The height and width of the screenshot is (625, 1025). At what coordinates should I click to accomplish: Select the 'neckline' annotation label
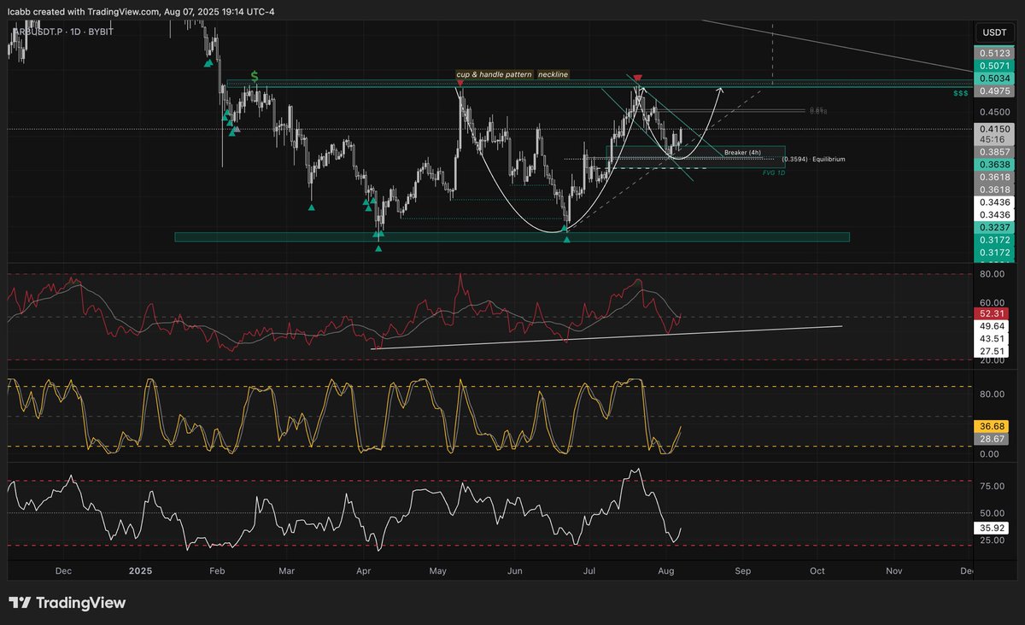553,74
